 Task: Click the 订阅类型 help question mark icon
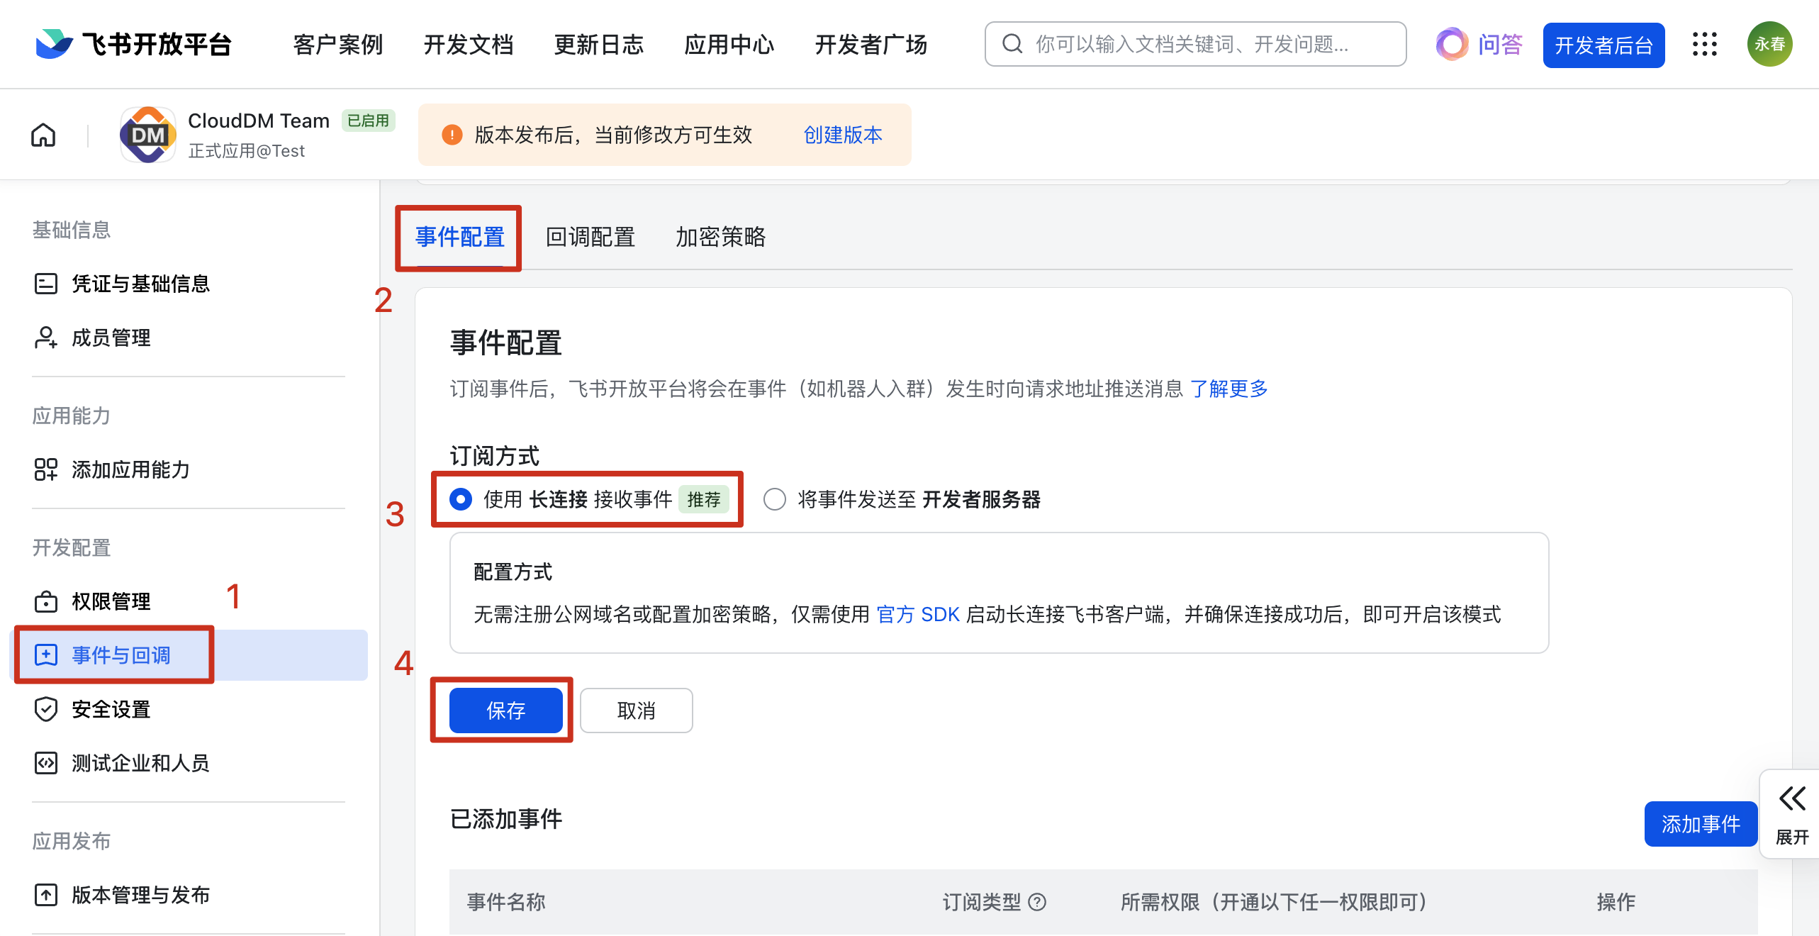1037,902
